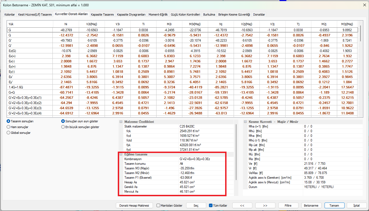The width and height of the screenshot is (369, 211).
Task: Select the Global sonuçlar radio button
Action: [8, 133]
